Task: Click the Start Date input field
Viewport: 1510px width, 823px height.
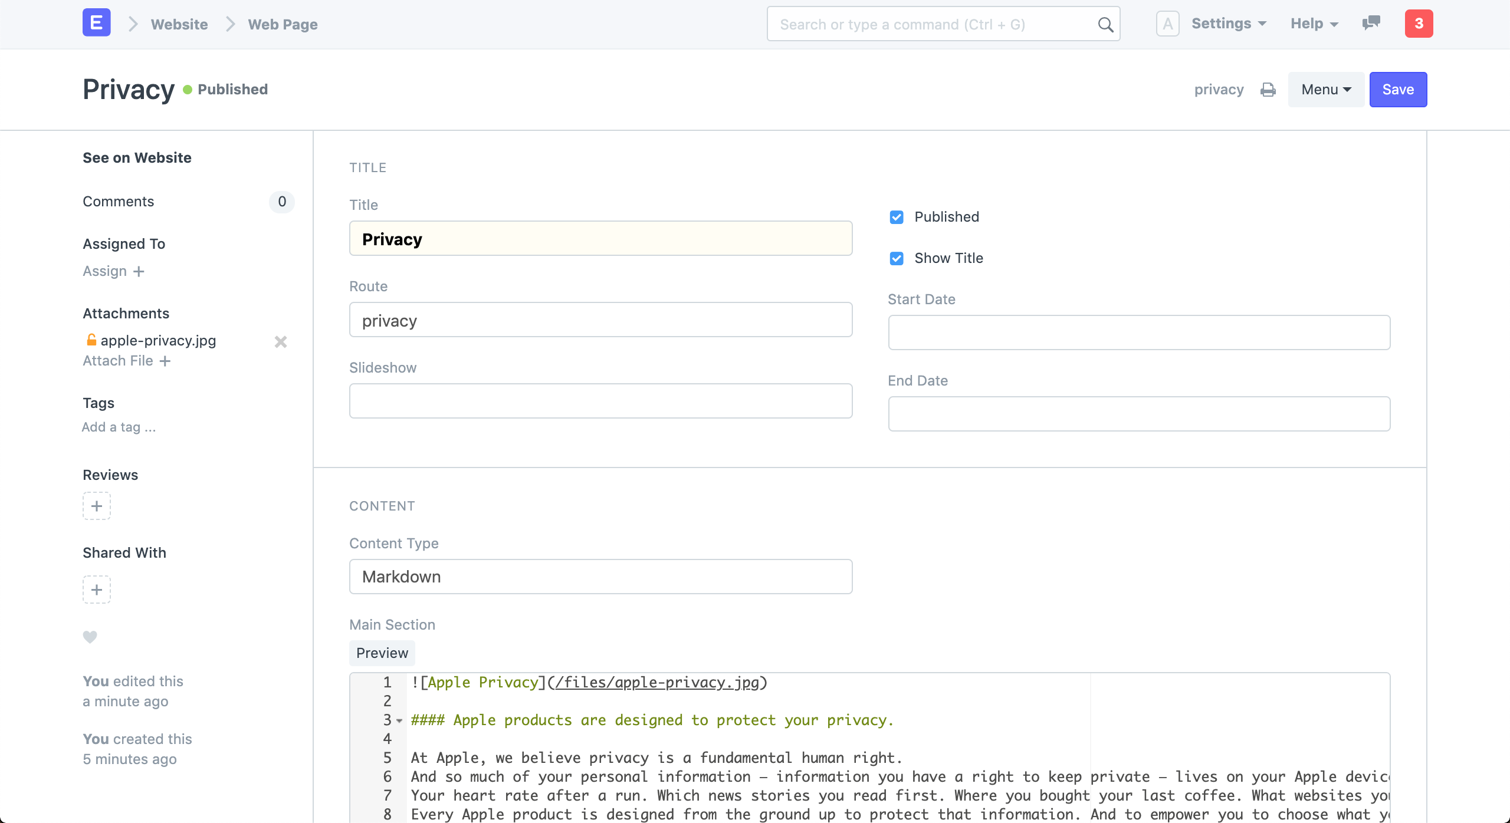Action: click(1139, 331)
